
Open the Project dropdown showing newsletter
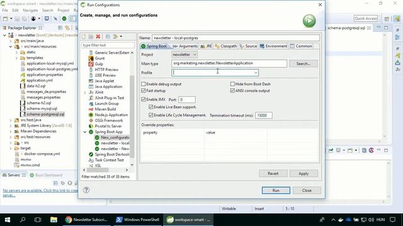[184, 55]
